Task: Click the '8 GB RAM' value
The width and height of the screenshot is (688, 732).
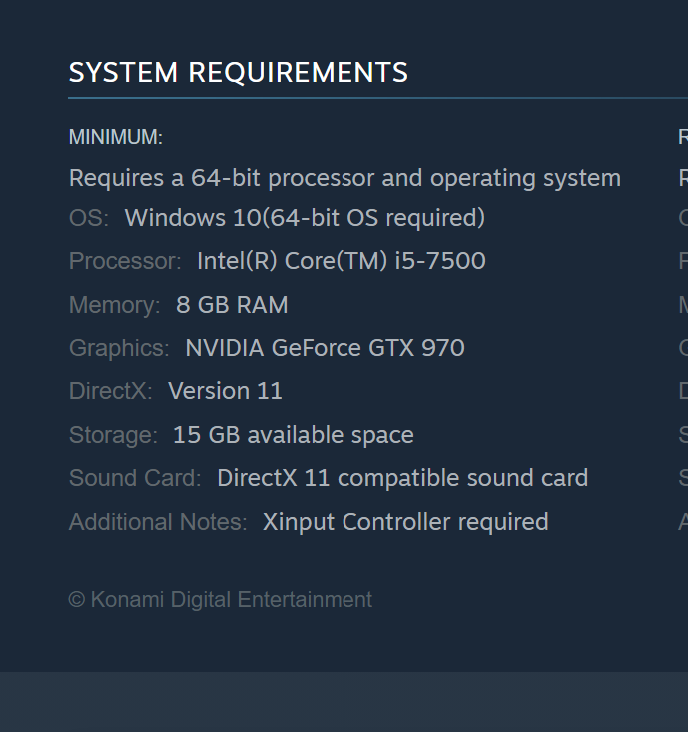Action: (232, 305)
